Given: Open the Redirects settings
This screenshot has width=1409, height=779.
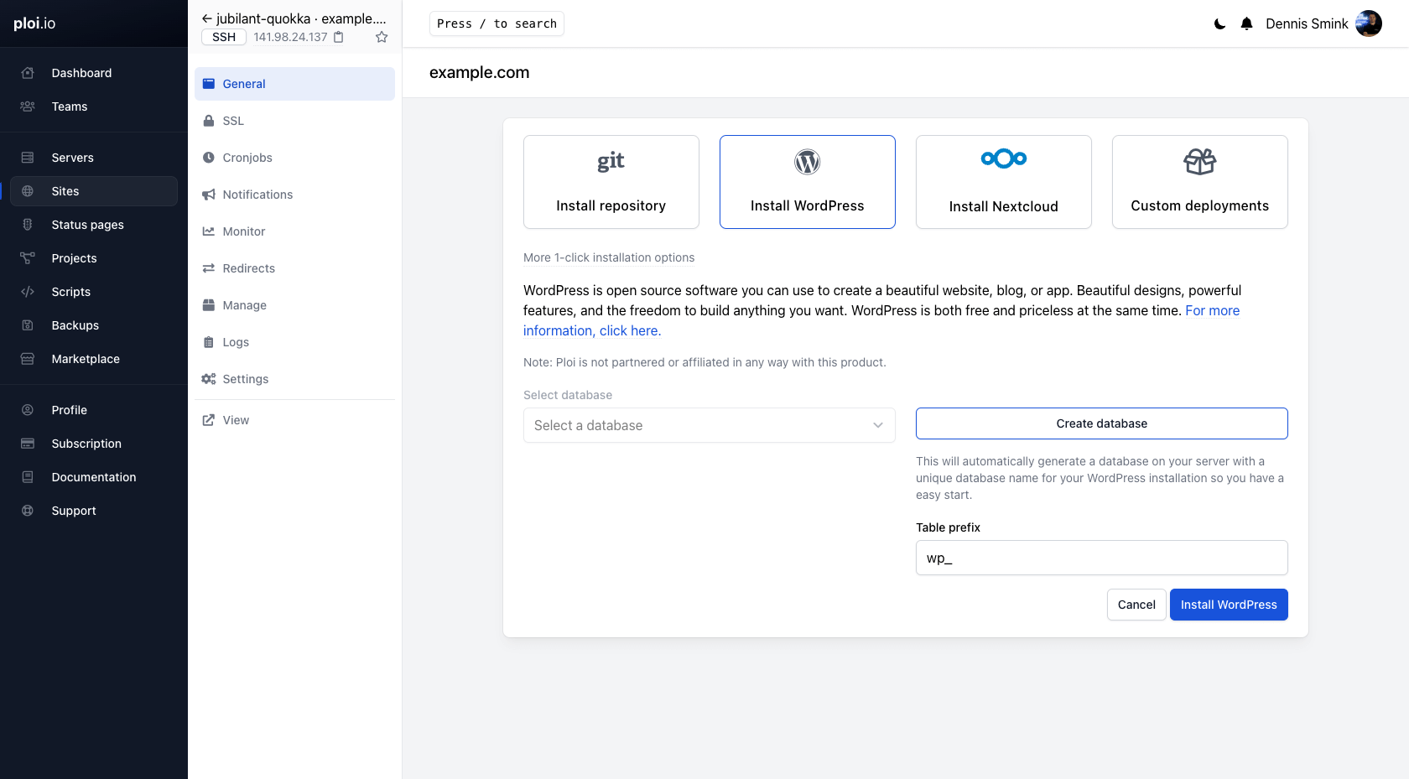Looking at the screenshot, I should click(x=248, y=268).
